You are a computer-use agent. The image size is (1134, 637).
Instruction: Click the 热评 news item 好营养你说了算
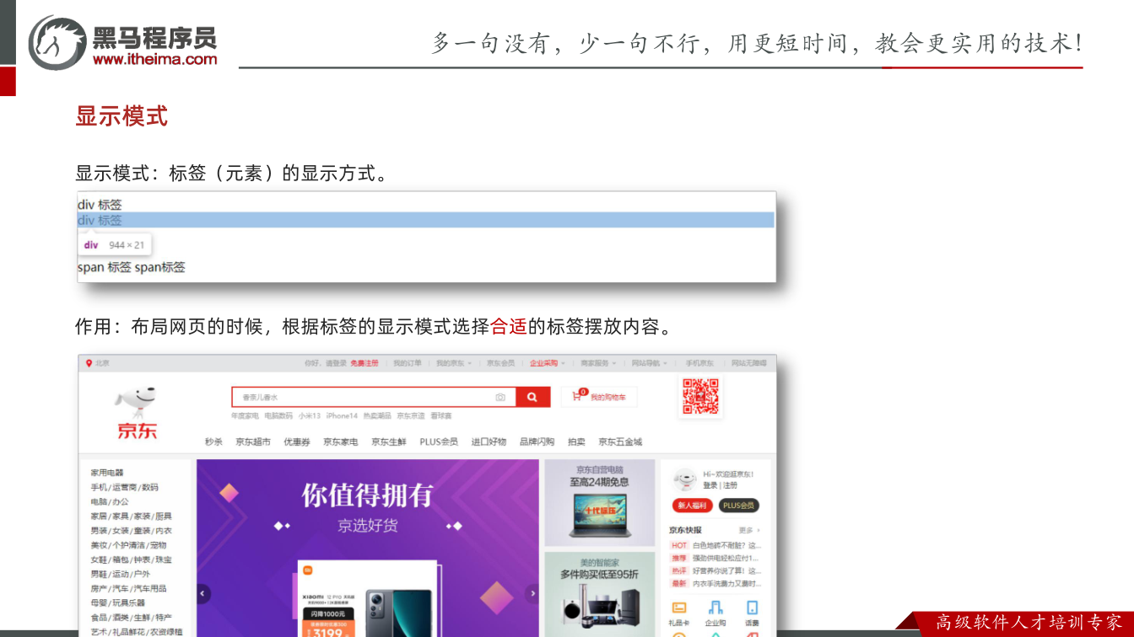point(715,570)
